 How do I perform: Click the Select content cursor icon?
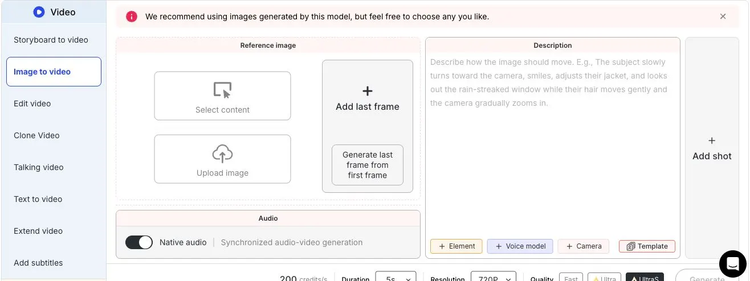(x=222, y=90)
